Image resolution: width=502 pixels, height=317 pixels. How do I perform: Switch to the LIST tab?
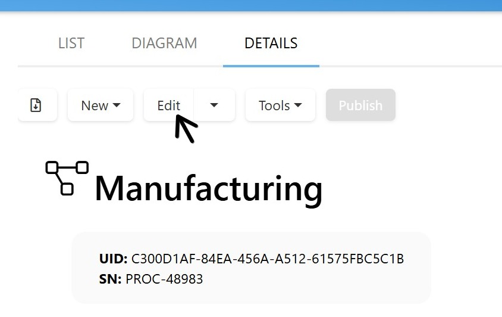pos(71,43)
